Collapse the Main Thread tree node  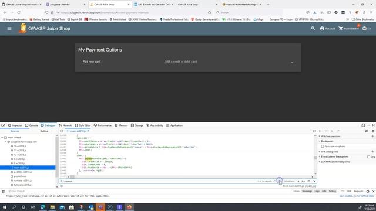pos(2,138)
